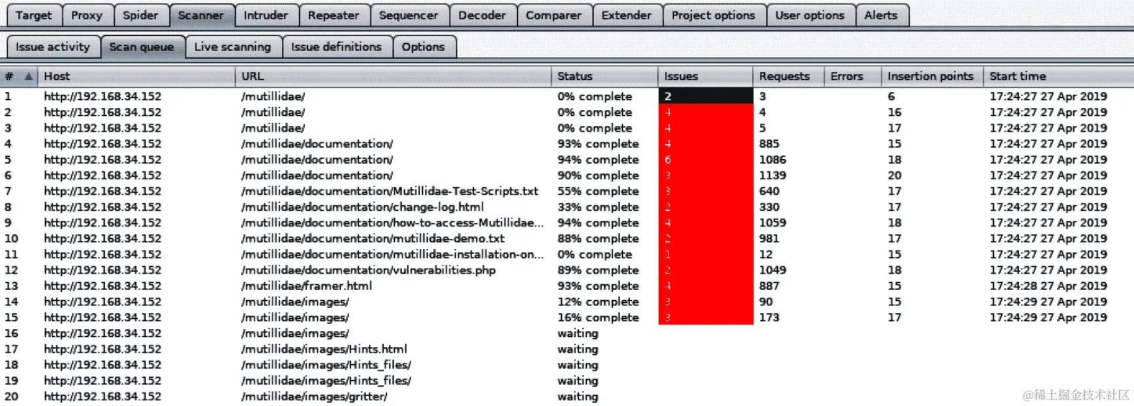
Task: Select the images/Hints.html URL row
Action: (567, 349)
